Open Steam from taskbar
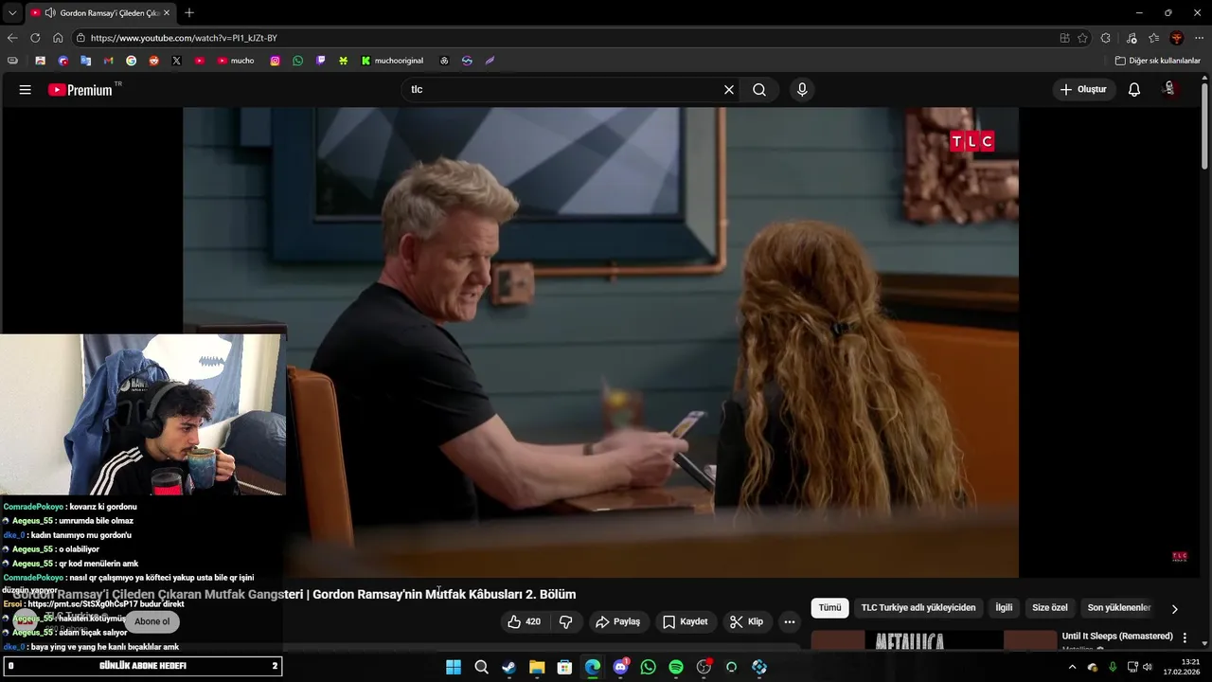The height and width of the screenshot is (682, 1212). tap(508, 667)
